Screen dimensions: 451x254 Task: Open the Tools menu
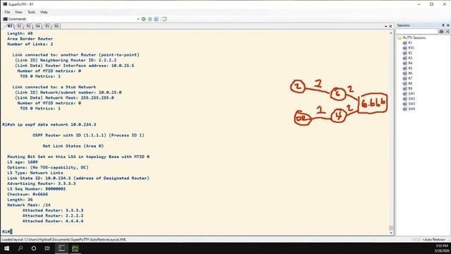[31, 12]
